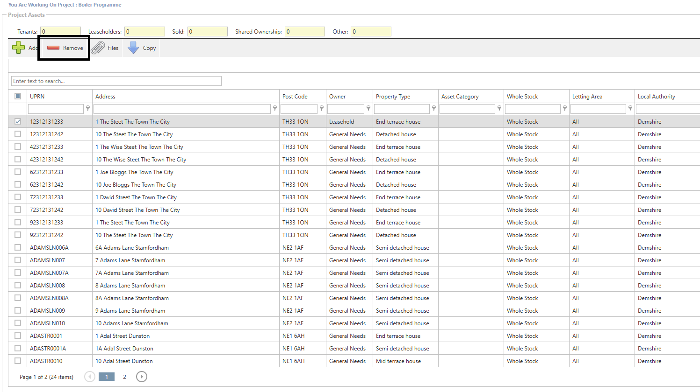Click the blue down-arrow Copy icon

point(133,48)
